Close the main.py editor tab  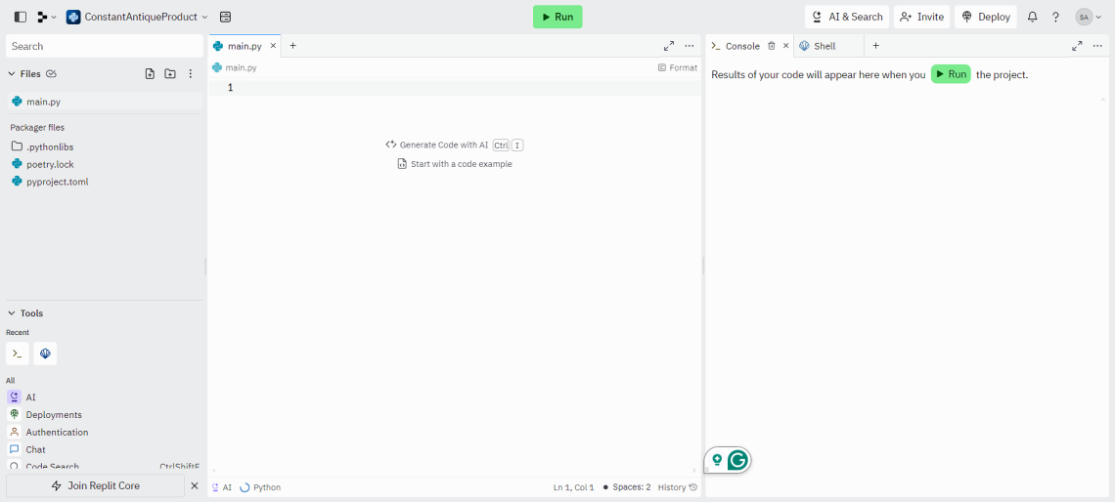point(273,46)
